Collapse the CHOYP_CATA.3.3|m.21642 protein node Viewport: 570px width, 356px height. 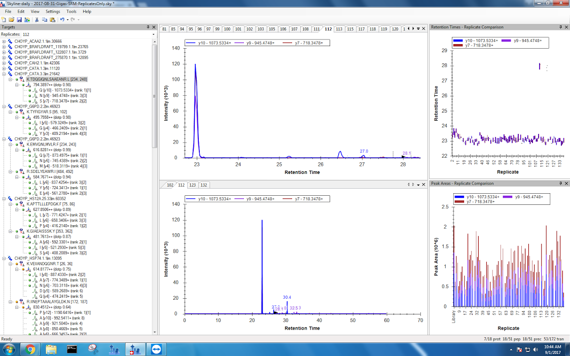[4, 74]
